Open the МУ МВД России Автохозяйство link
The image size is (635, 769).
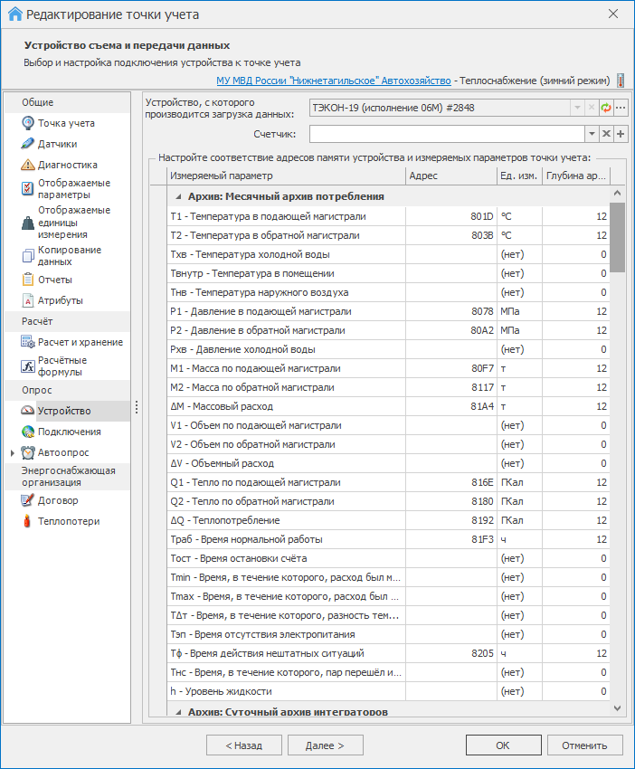click(334, 81)
